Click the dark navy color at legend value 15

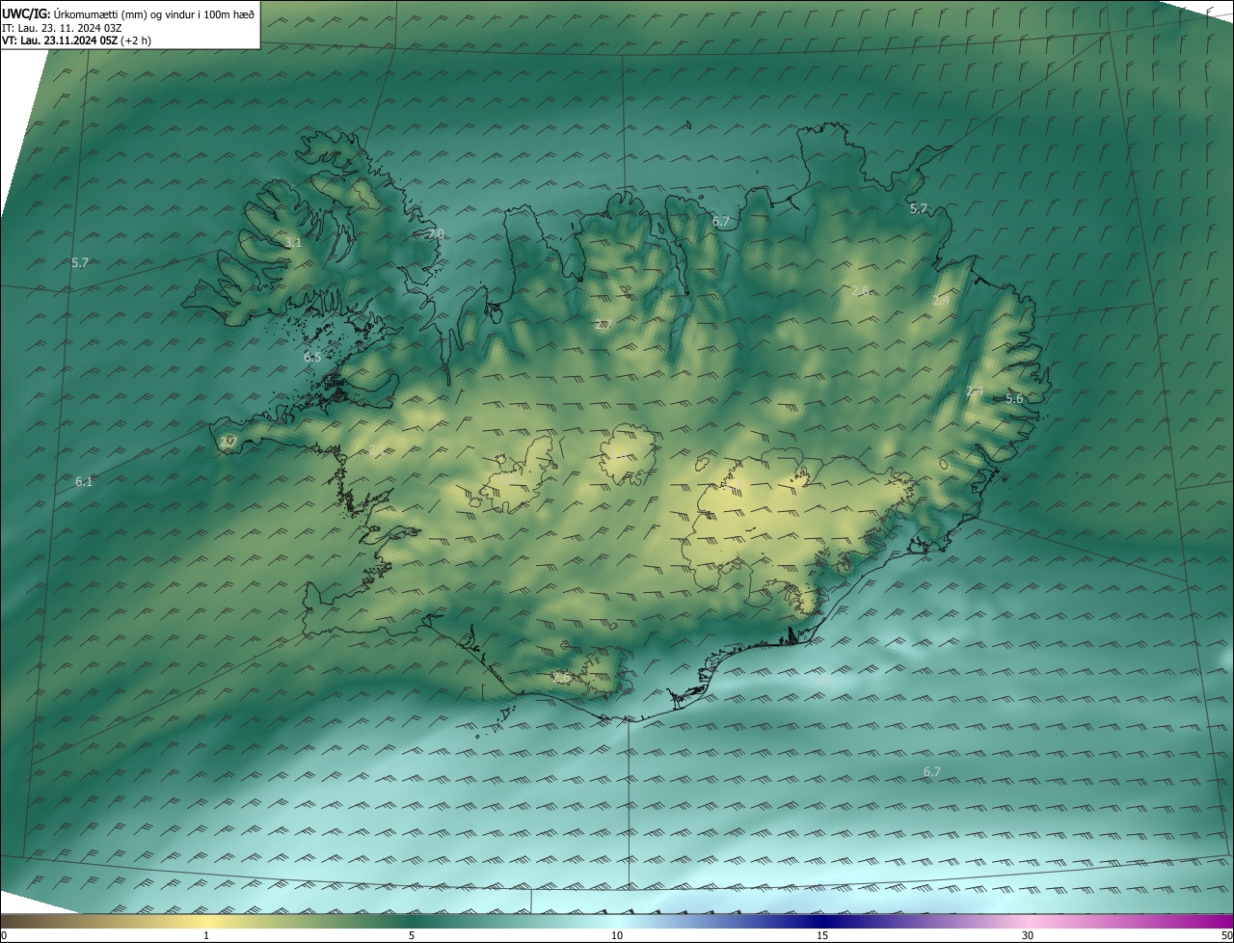[821, 921]
